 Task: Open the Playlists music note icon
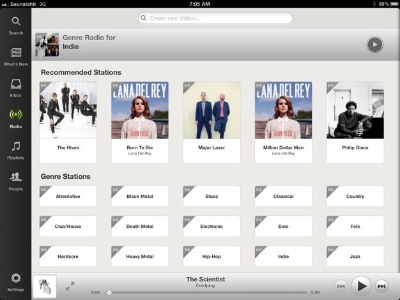pos(16,146)
